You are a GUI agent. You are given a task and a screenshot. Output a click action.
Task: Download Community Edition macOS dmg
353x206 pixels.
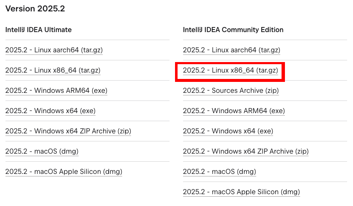pyautogui.click(x=219, y=172)
